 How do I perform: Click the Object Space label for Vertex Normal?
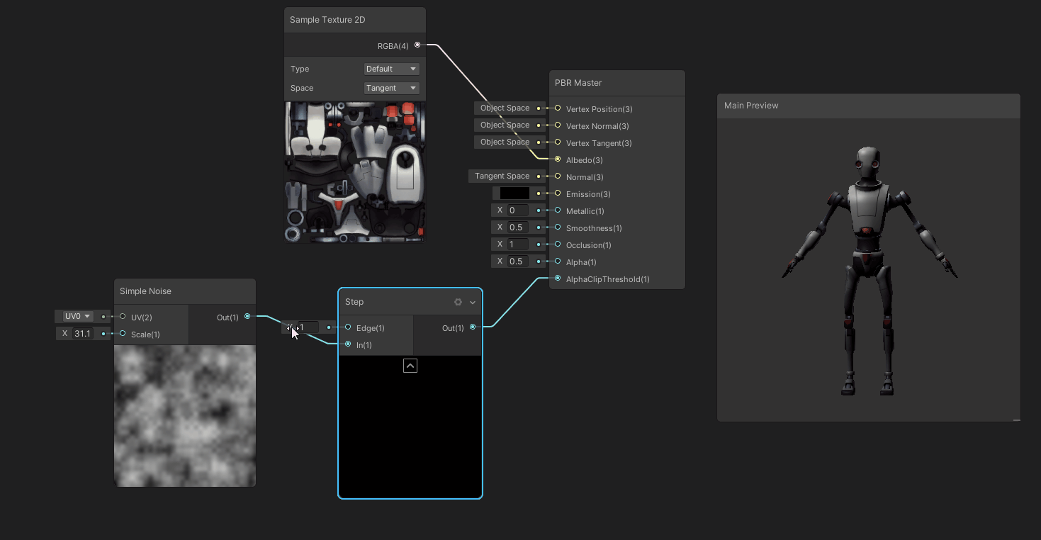point(505,125)
